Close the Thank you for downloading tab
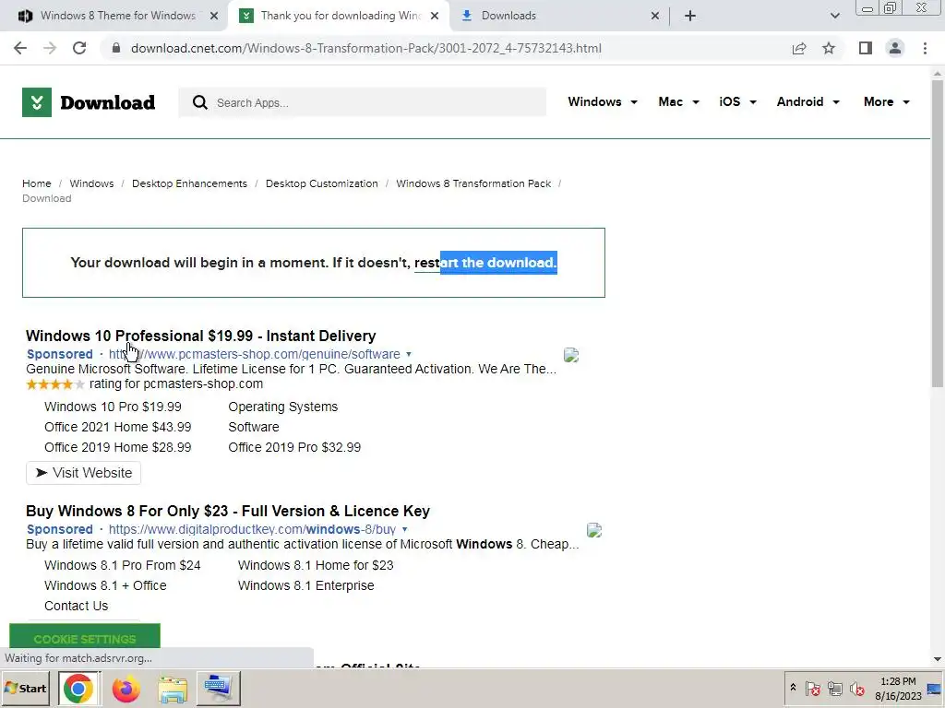The height and width of the screenshot is (708, 945). (434, 16)
